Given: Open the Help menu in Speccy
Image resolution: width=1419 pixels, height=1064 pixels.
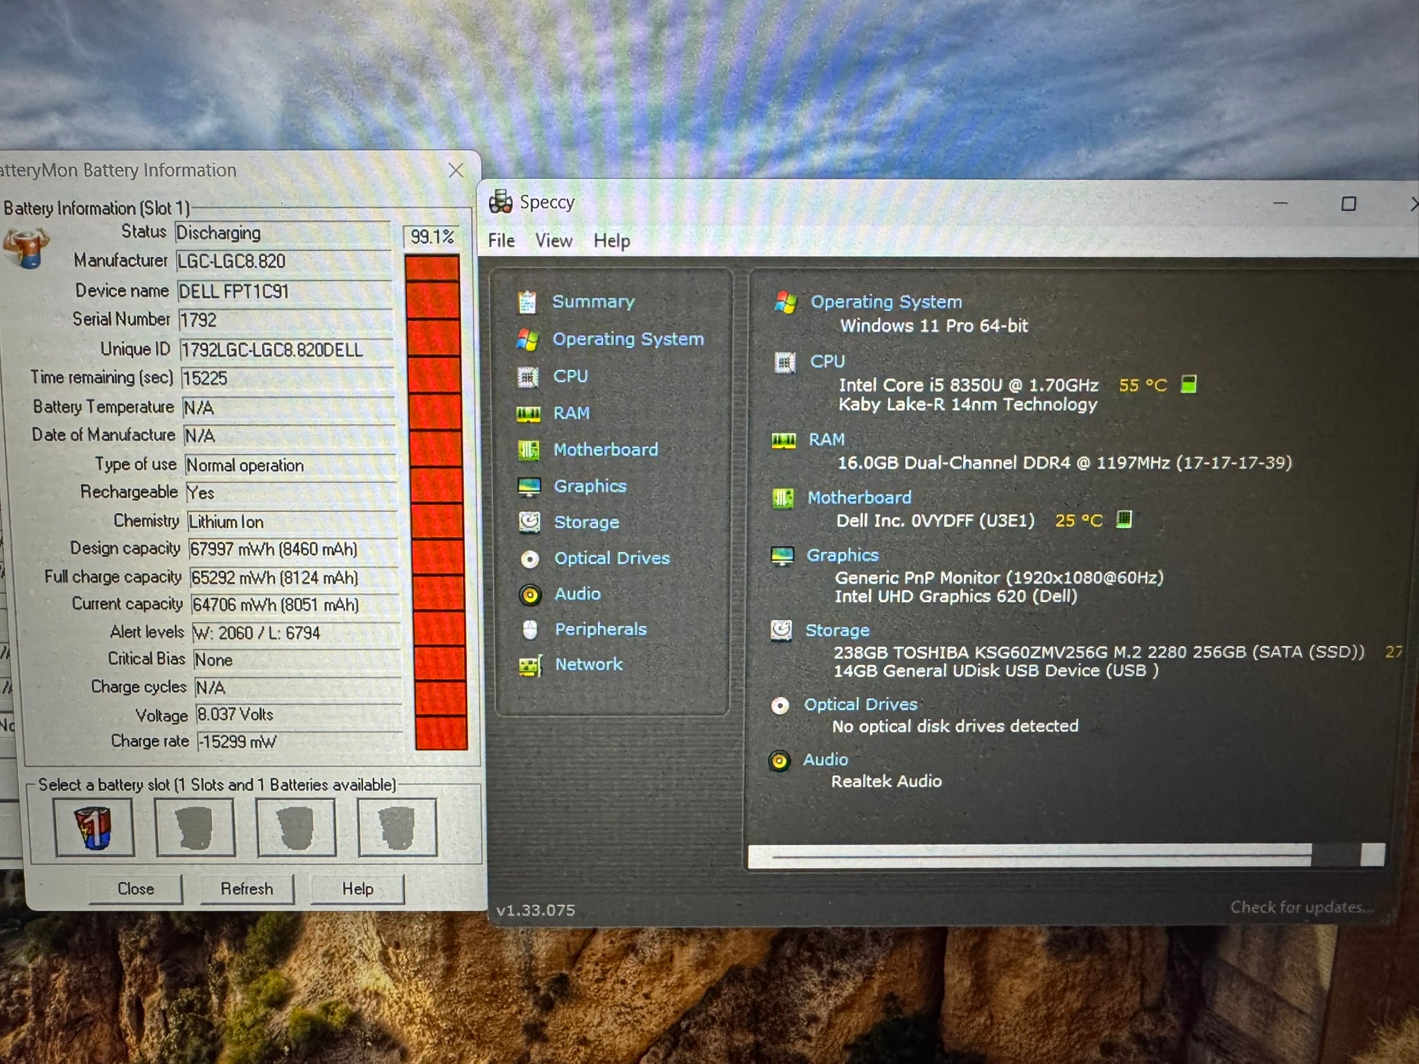Looking at the screenshot, I should (x=612, y=241).
